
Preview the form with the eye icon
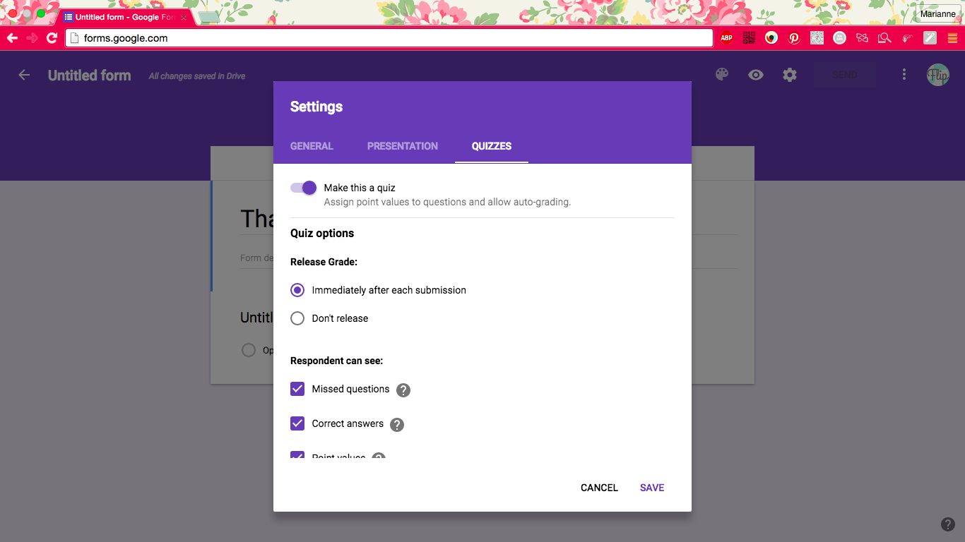point(756,75)
